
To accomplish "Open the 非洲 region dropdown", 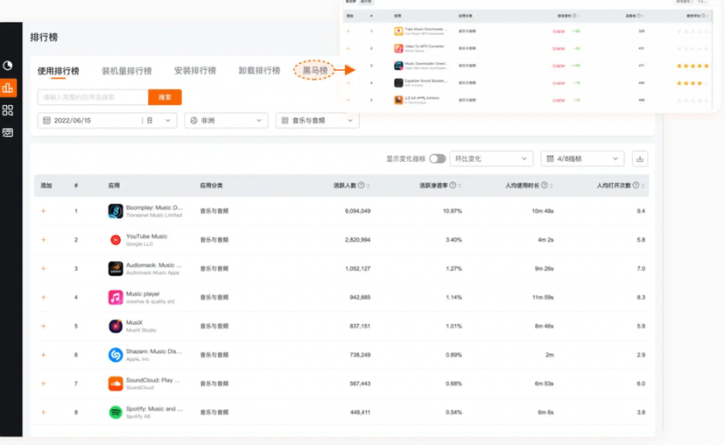I will (x=226, y=120).
